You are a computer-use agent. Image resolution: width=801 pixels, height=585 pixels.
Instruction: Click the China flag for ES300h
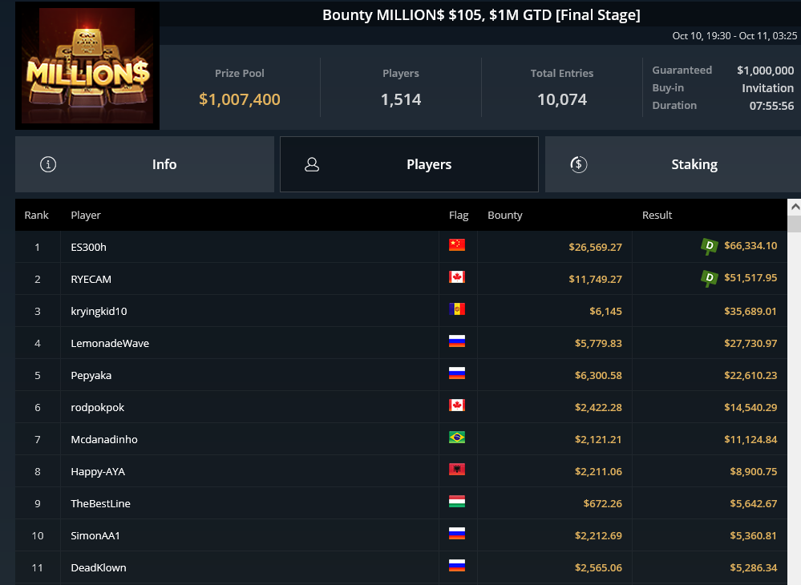tap(457, 245)
